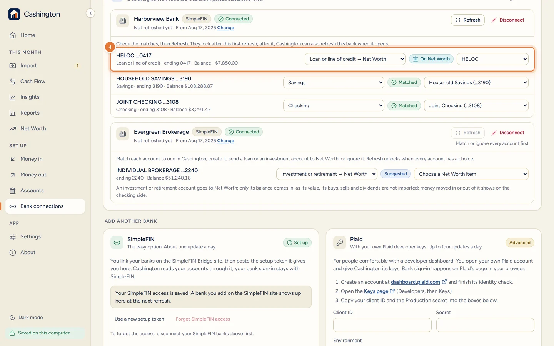
Task: Refresh Harborview Bank
Action: (x=468, y=20)
